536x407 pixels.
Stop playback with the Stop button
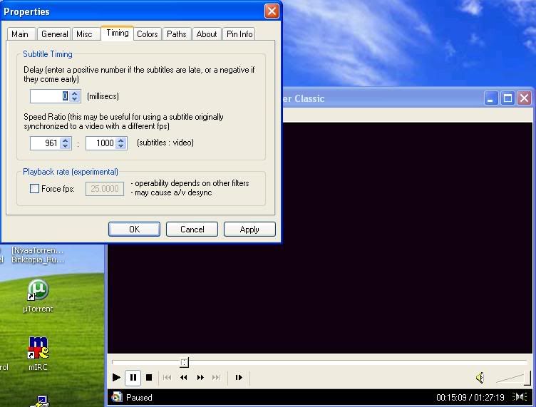[149, 378]
